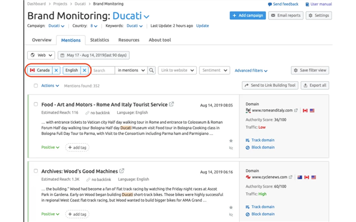356x222 pixels.
Task: Open the Web source dropdown
Action: [41, 56]
